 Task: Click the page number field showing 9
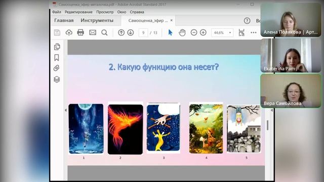pyautogui.click(x=143, y=32)
